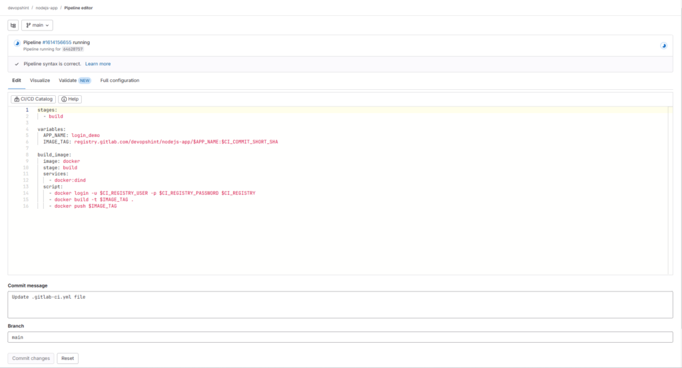The height and width of the screenshot is (368, 682).
Task: Click line number 16 in the gutter
Action: click(26, 206)
